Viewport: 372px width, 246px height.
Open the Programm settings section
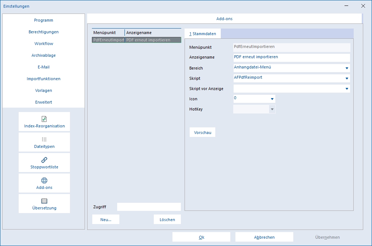(44, 20)
